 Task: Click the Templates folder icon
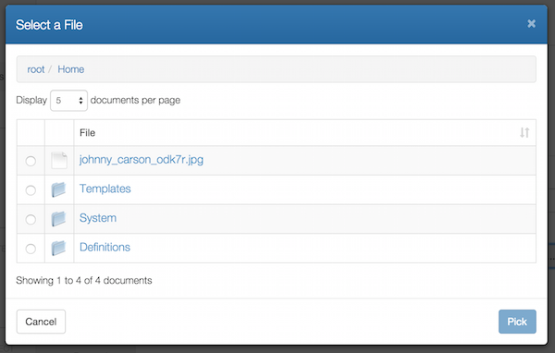pos(59,189)
